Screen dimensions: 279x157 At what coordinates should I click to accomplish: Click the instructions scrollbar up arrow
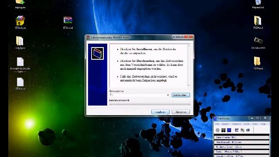(189, 46)
